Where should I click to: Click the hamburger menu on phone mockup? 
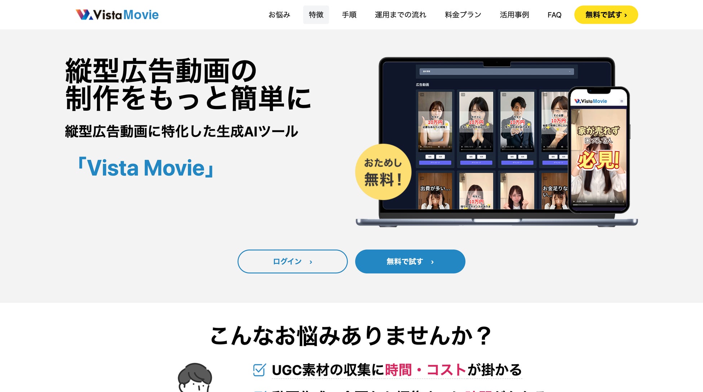tap(622, 101)
